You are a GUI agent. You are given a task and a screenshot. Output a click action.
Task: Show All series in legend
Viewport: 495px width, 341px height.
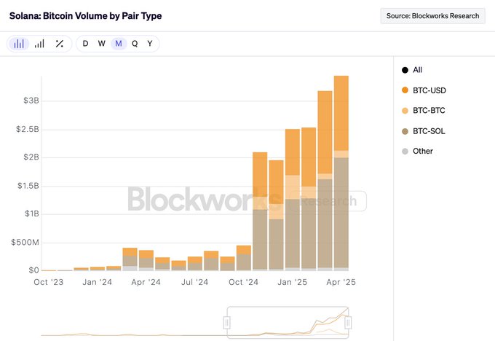[x=418, y=70]
